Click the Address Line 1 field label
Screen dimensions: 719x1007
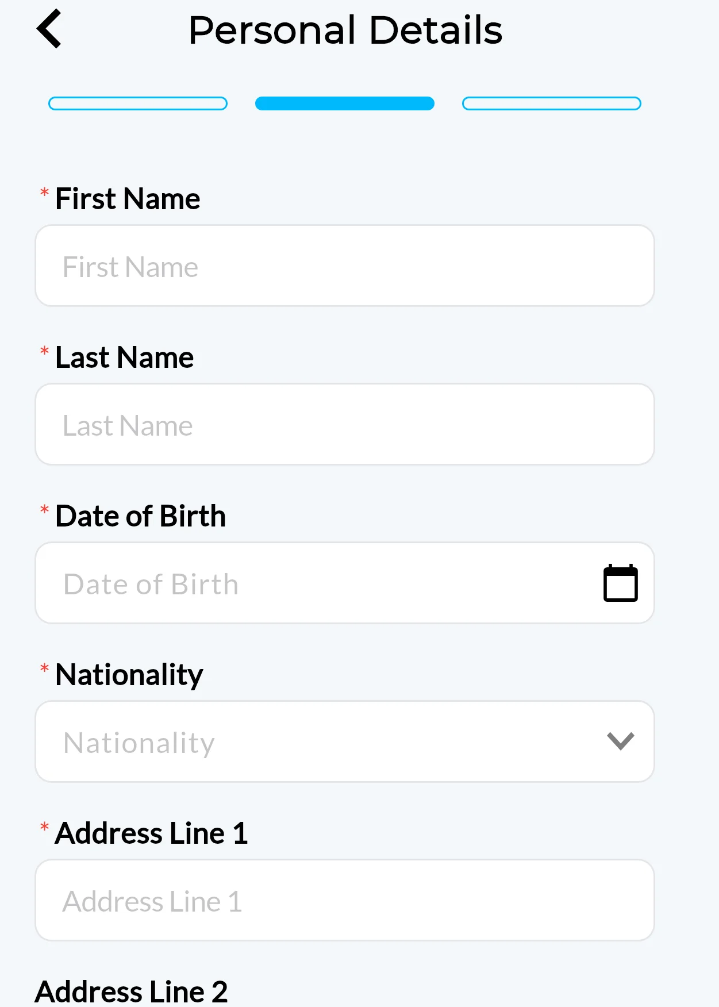(151, 833)
